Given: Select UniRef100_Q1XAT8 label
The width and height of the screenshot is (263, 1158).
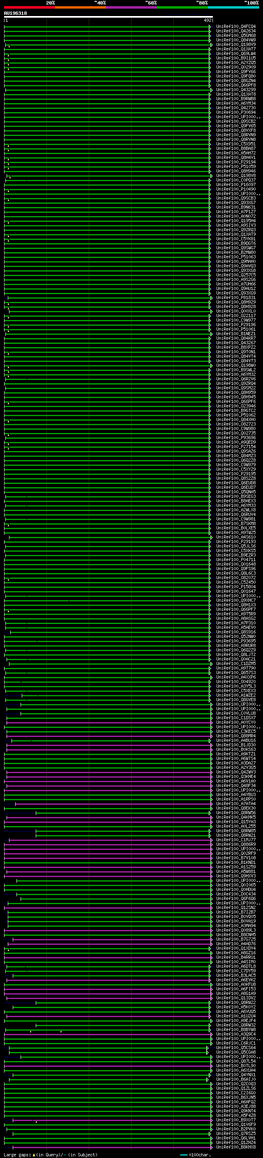Looking at the screenshot, I should point(235,94).
